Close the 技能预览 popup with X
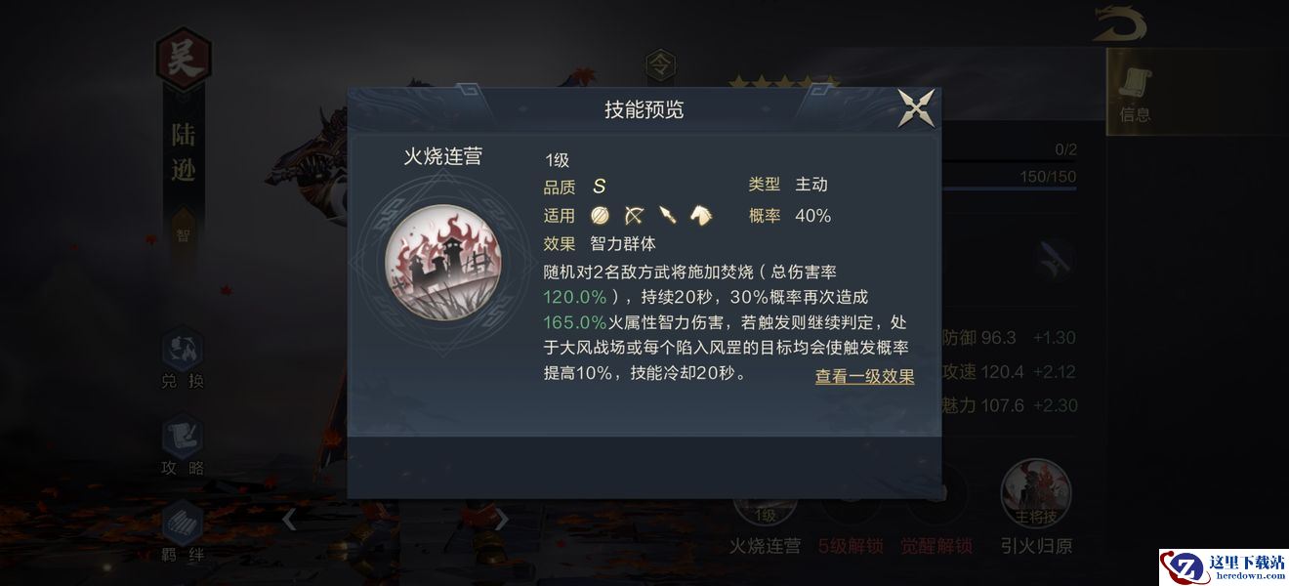Viewport: 1289px width, 586px height. tap(917, 107)
